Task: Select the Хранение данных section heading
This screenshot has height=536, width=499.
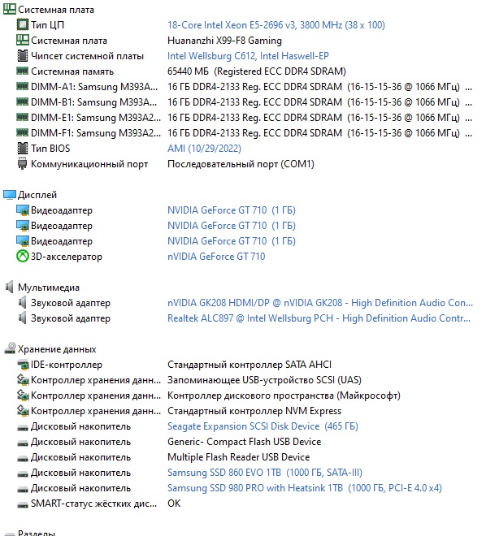Action: click(57, 349)
